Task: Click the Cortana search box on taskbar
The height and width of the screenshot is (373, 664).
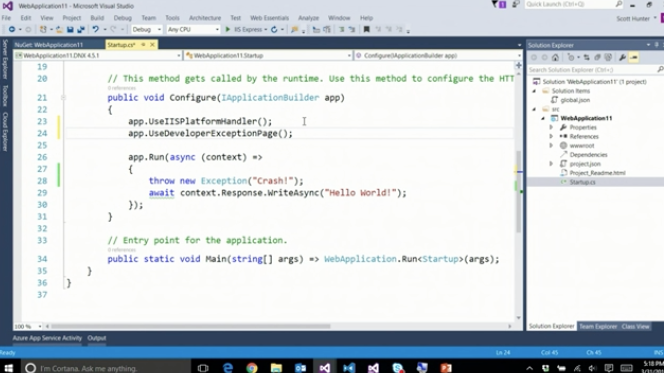Action: click(x=106, y=368)
